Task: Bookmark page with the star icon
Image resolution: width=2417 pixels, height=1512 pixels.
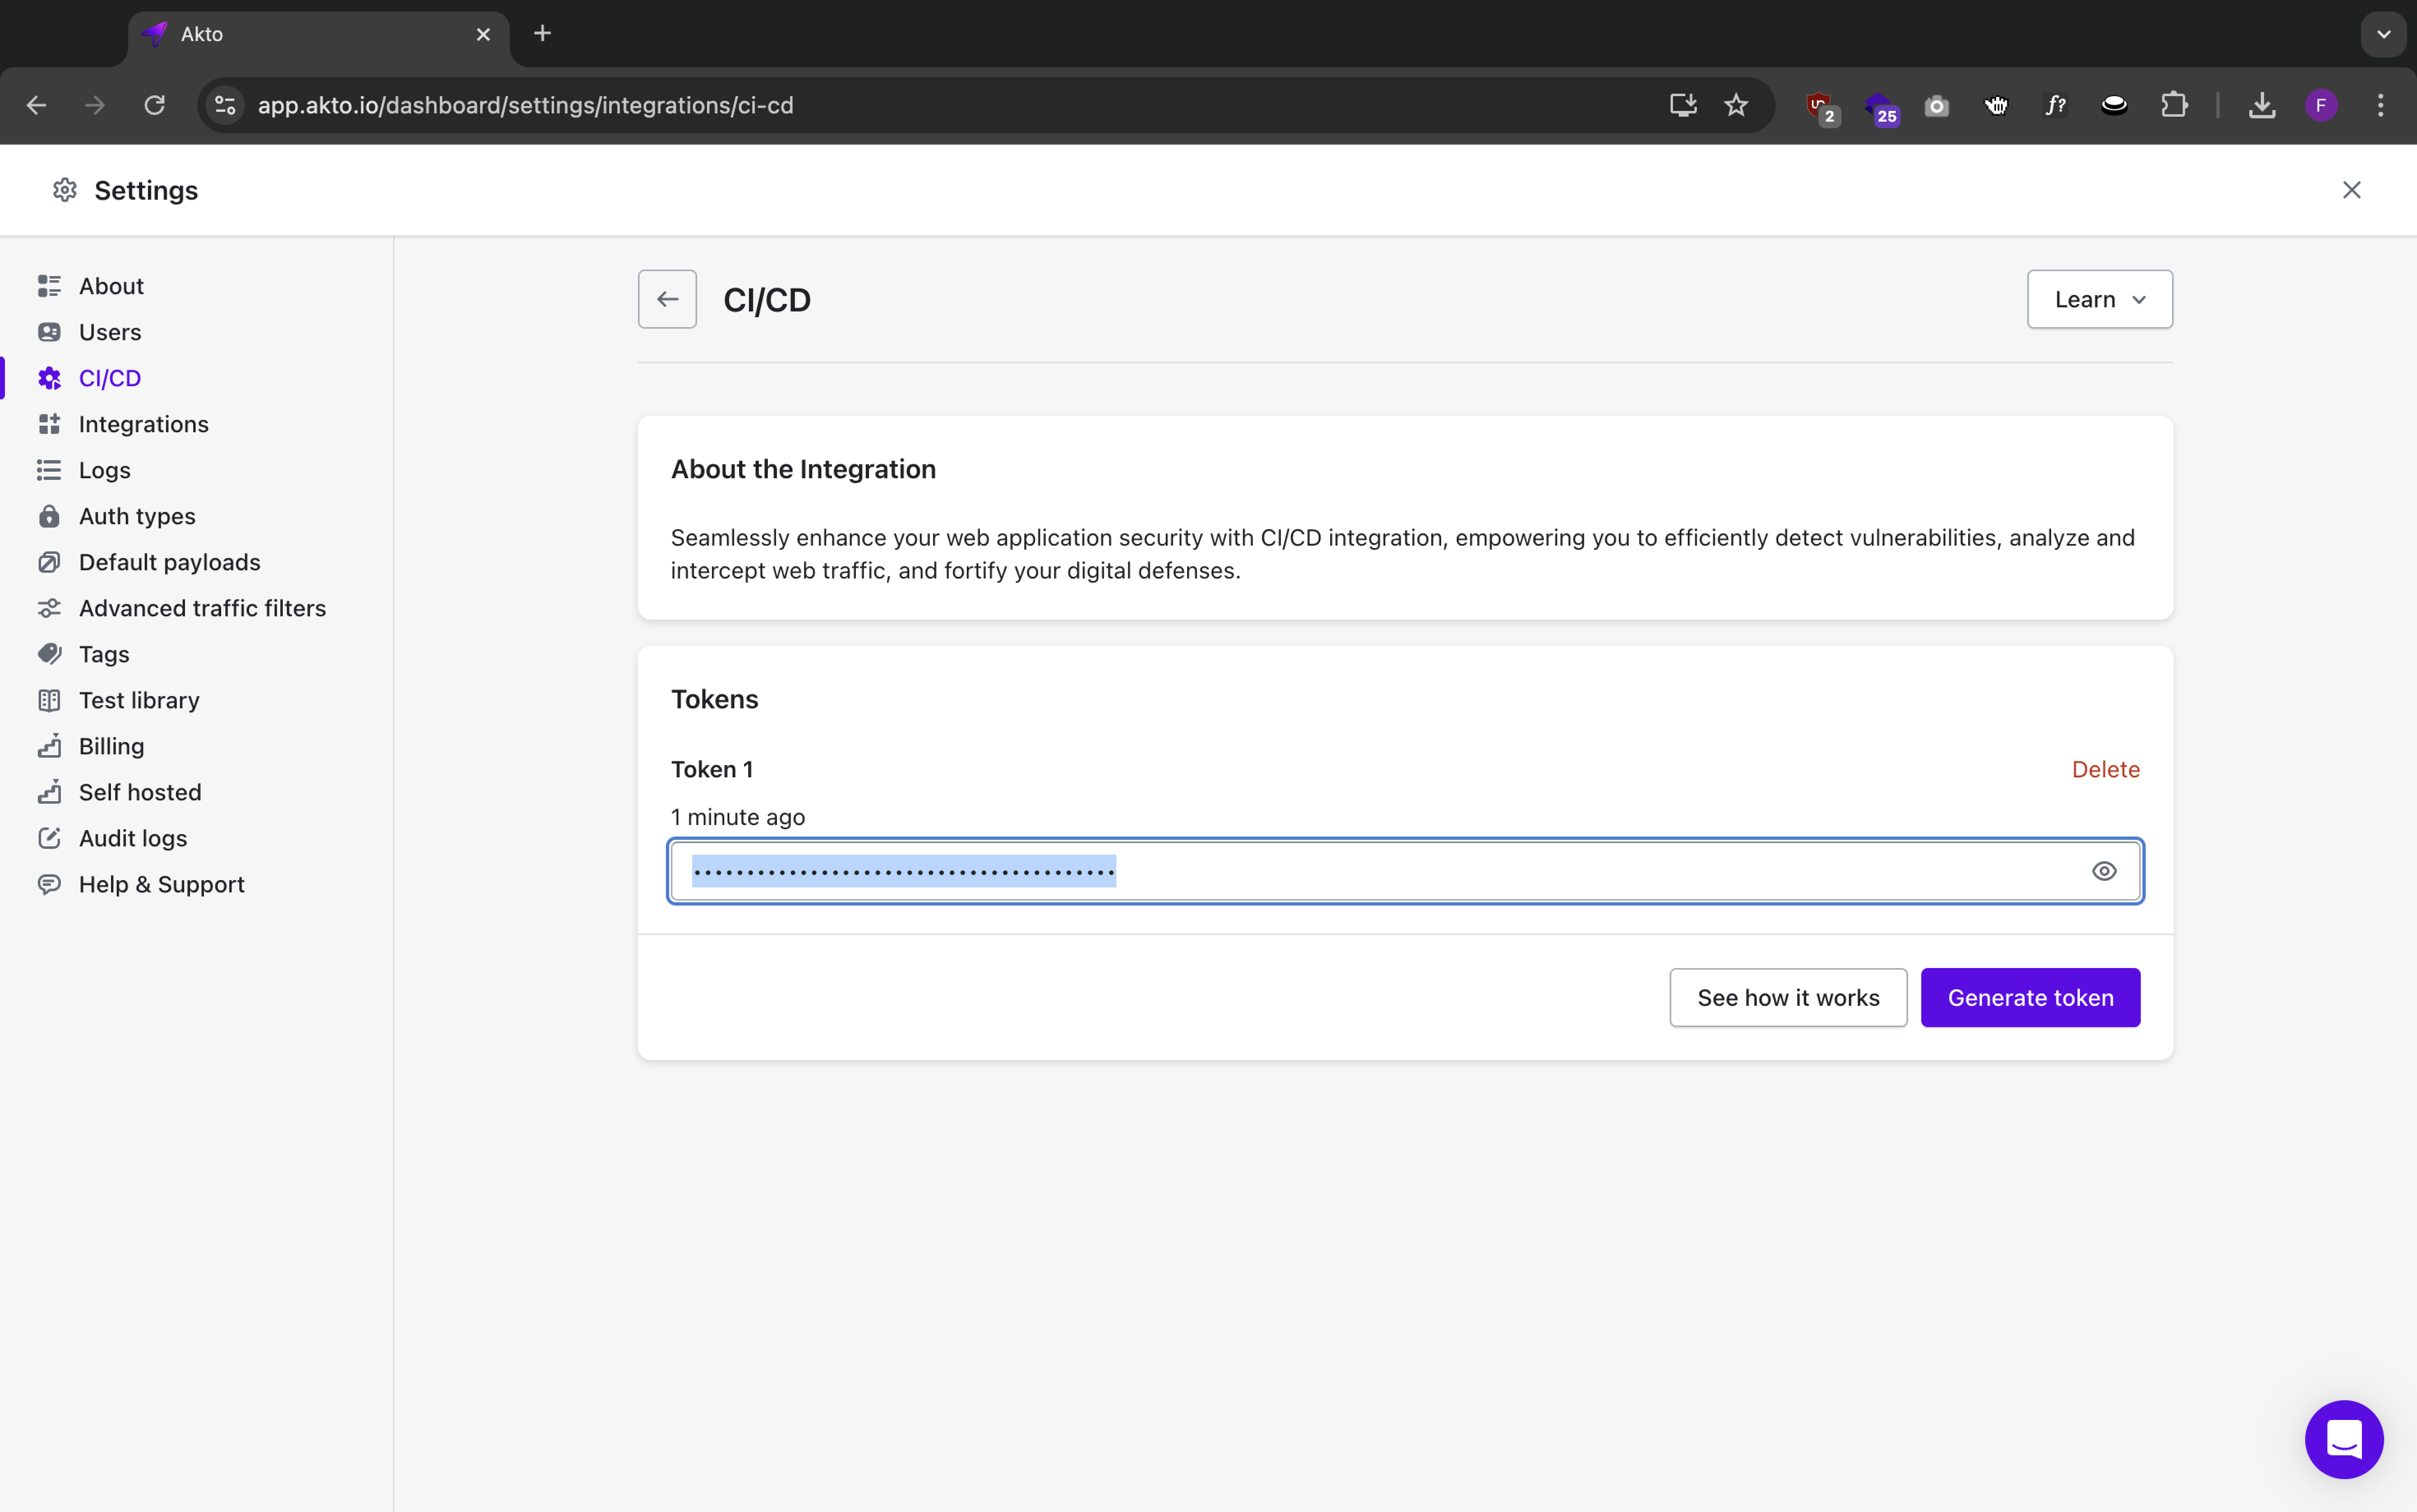Action: click(1736, 105)
